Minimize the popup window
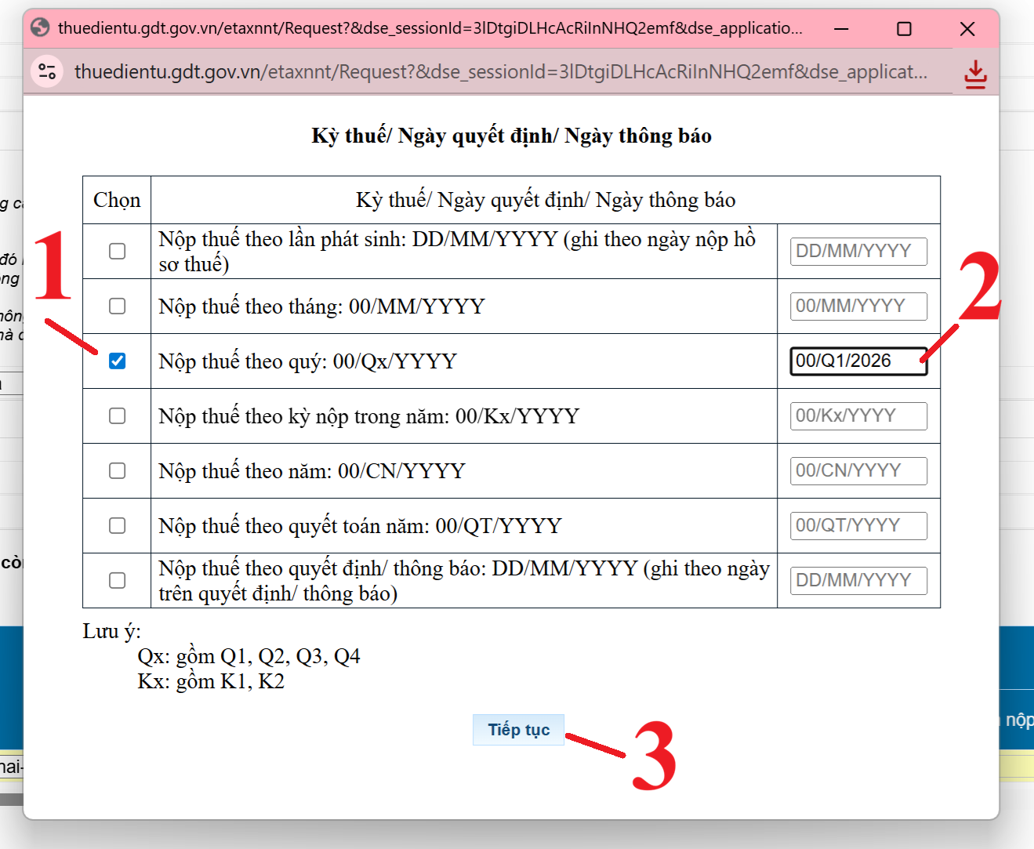 (841, 29)
